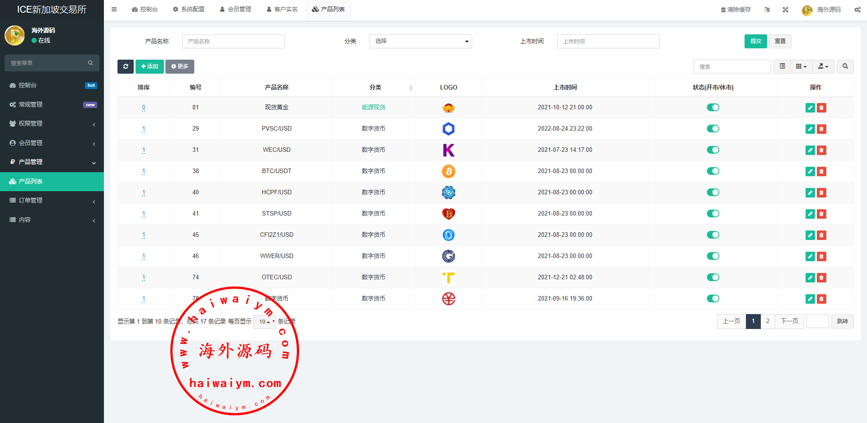Screen dimensions: 867x423
Task: Delete the PVSC/USD product row
Action: (821, 129)
